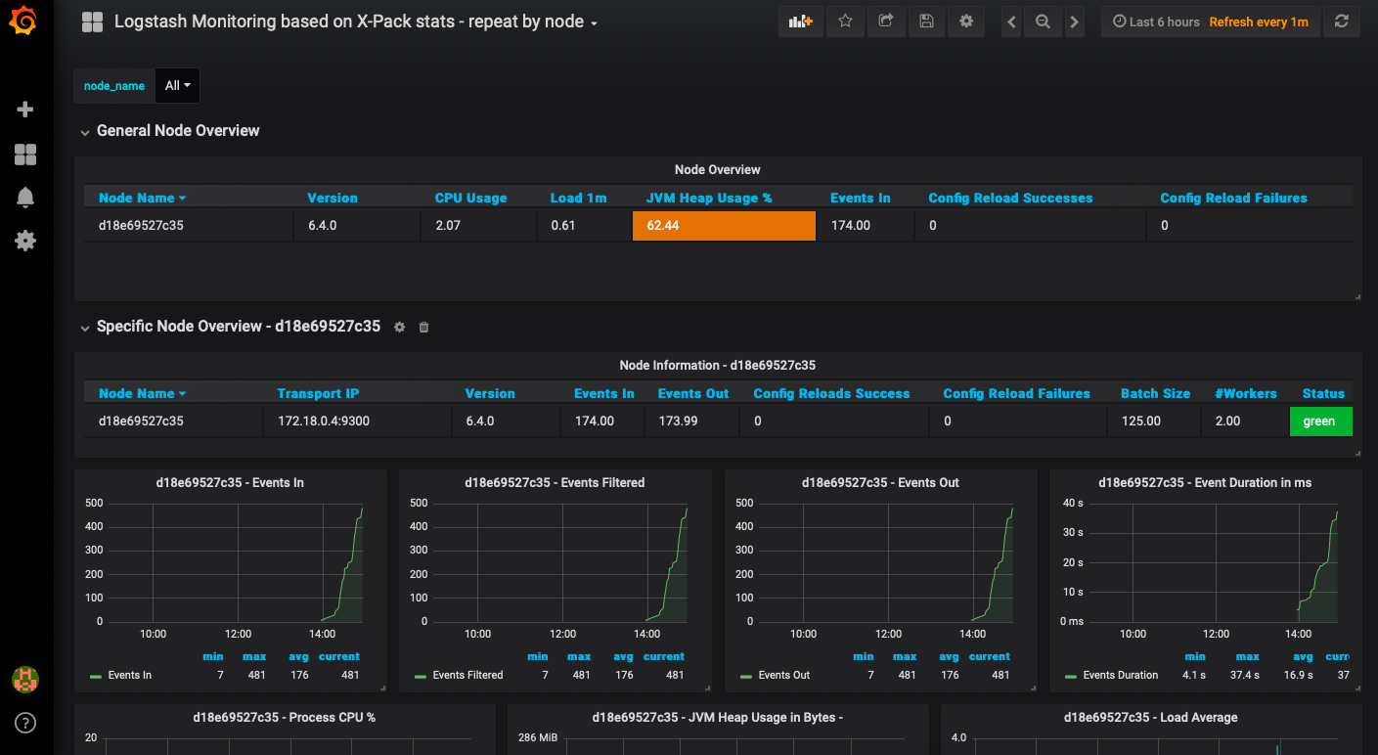
Task: Sort Node Information by #Workers column
Action: 1246,393
